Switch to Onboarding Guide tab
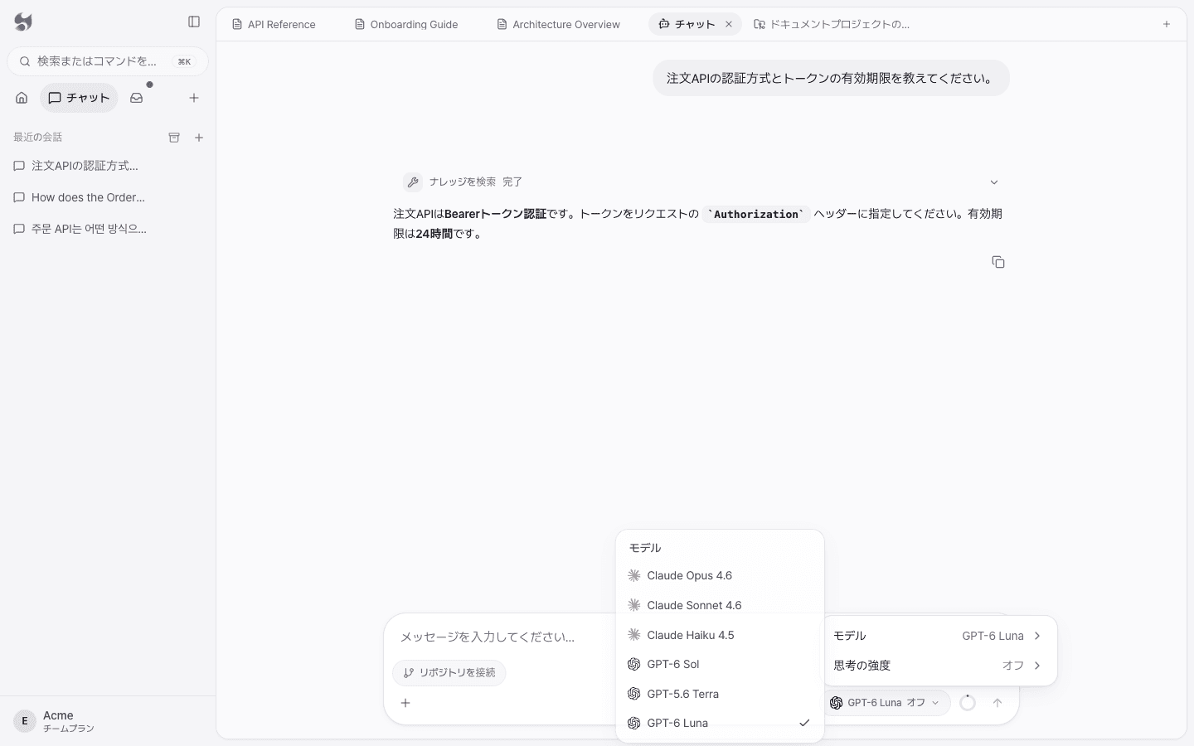Image resolution: width=1194 pixels, height=746 pixels. coord(406,24)
